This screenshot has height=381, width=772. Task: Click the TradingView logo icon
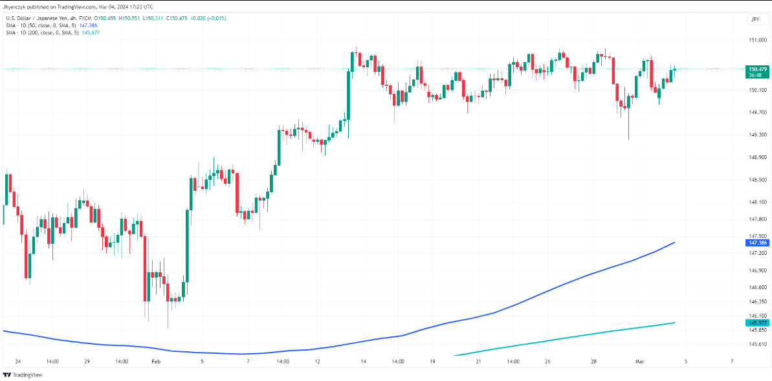7,375
